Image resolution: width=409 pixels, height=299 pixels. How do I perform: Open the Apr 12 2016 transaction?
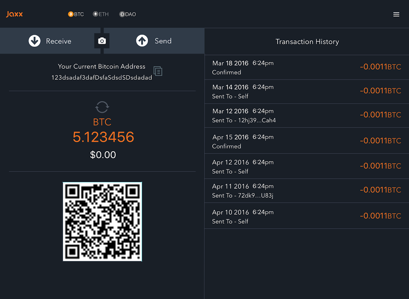(x=307, y=166)
